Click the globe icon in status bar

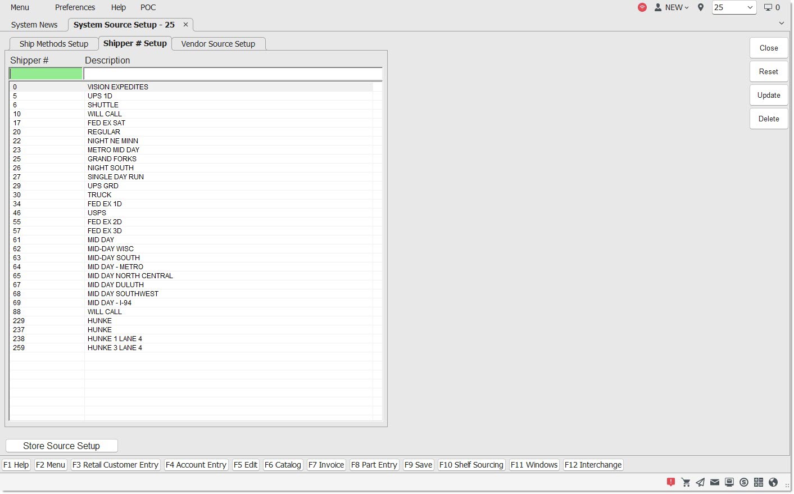tap(773, 482)
